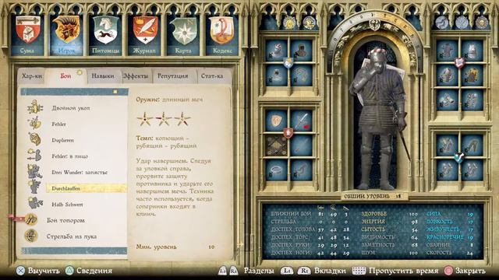Click the Halb Schwert combo icon
This screenshot has width=499, height=280.
(35, 203)
